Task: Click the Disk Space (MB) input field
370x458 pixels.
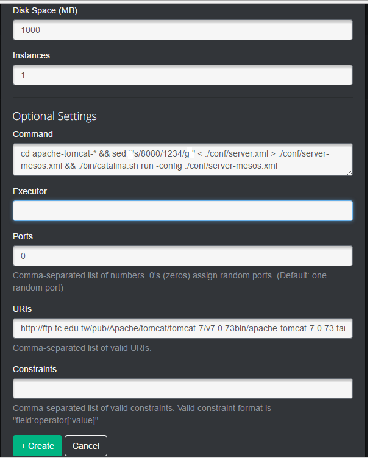Action: (182, 30)
